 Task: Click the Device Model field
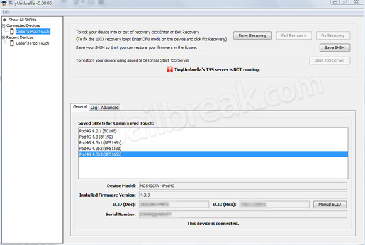pyautogui.click(x=243, y=186)
